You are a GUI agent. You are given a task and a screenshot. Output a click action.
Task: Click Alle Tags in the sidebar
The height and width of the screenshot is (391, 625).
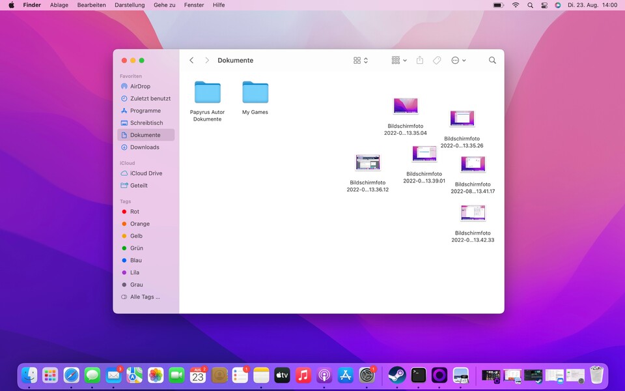pos(145,297)
